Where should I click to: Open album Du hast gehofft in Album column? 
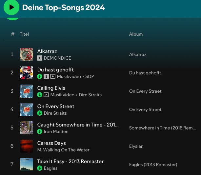click(x=145, y=73)
